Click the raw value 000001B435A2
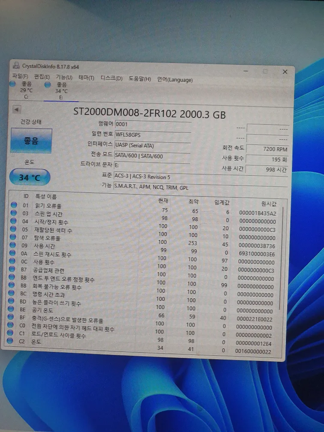 pyautogui.click(x=257, y=213)
